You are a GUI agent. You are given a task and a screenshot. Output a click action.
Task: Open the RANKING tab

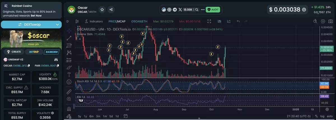[52, 52]
